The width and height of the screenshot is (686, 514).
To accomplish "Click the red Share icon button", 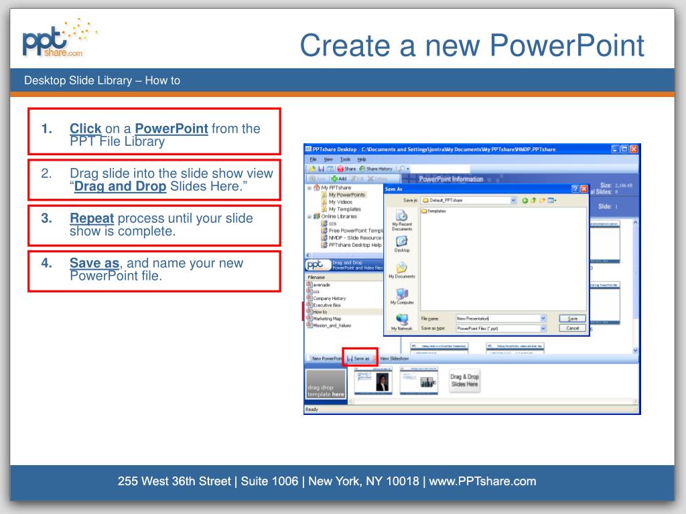I will click(x=346, y=169).
